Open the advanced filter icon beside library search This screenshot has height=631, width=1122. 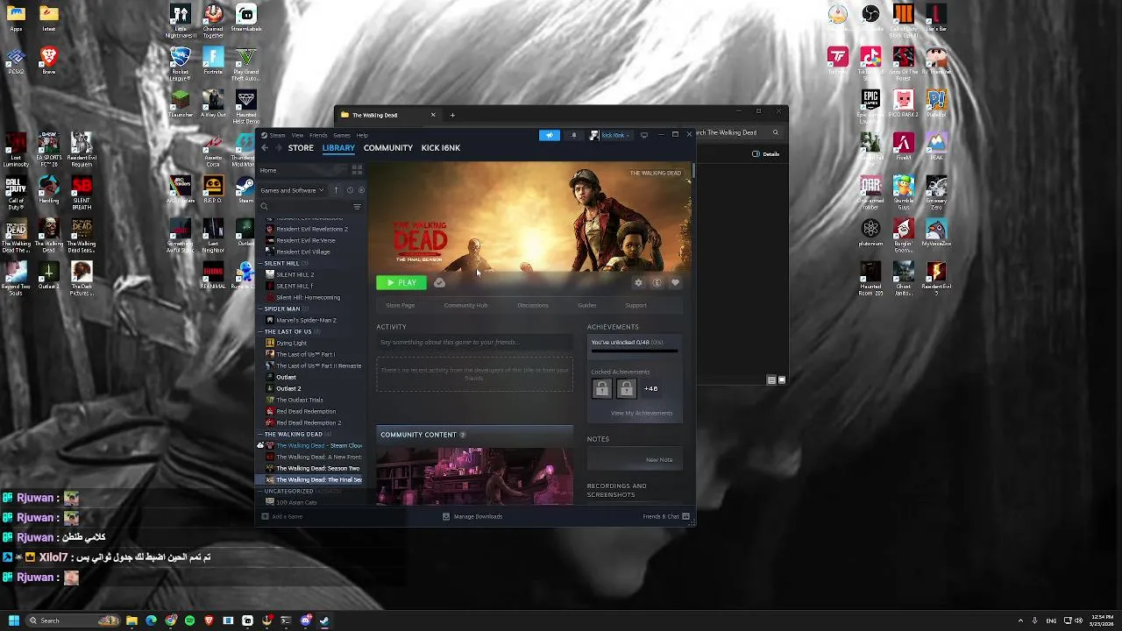click(x=357, y=207)
